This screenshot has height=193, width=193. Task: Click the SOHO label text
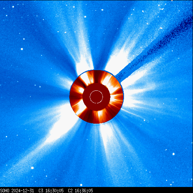click(x=5, y=191)
